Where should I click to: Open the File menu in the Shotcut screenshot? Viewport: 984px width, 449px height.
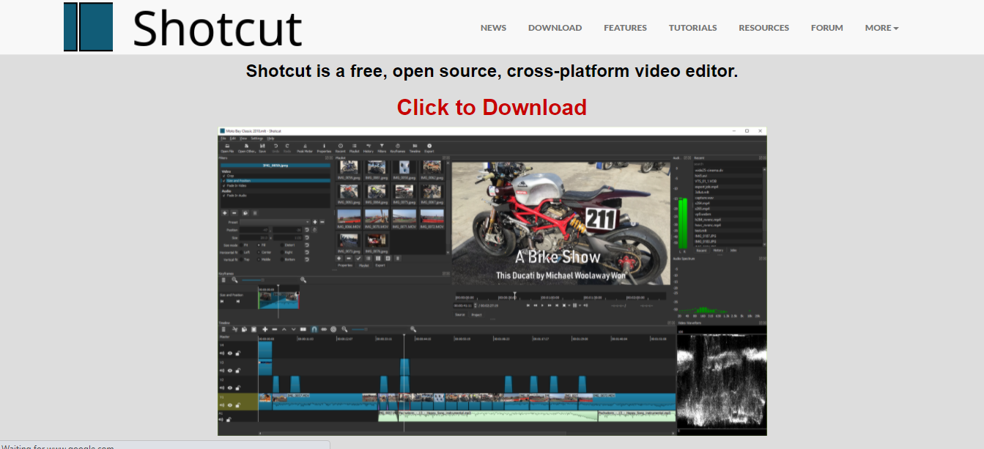coord(223,138)
